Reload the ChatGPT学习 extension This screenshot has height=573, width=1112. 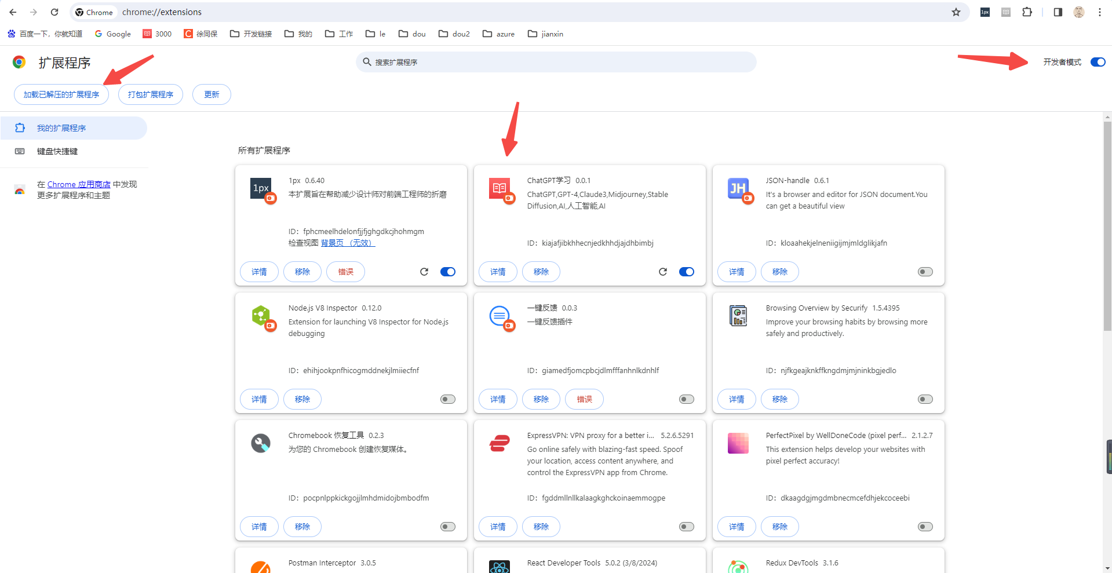[663, 272]
